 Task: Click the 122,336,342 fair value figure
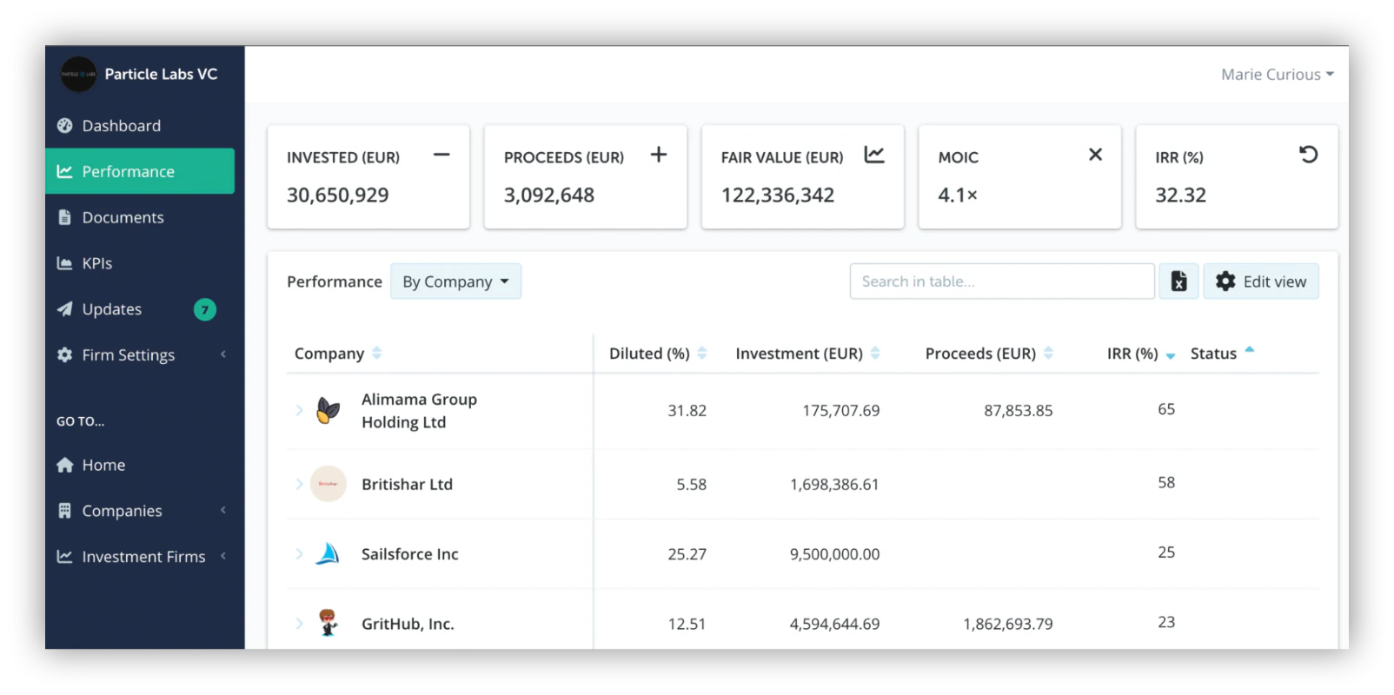coord(777,195)
